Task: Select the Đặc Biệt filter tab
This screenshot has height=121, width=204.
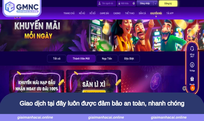Action: click(x=129, y=59)
